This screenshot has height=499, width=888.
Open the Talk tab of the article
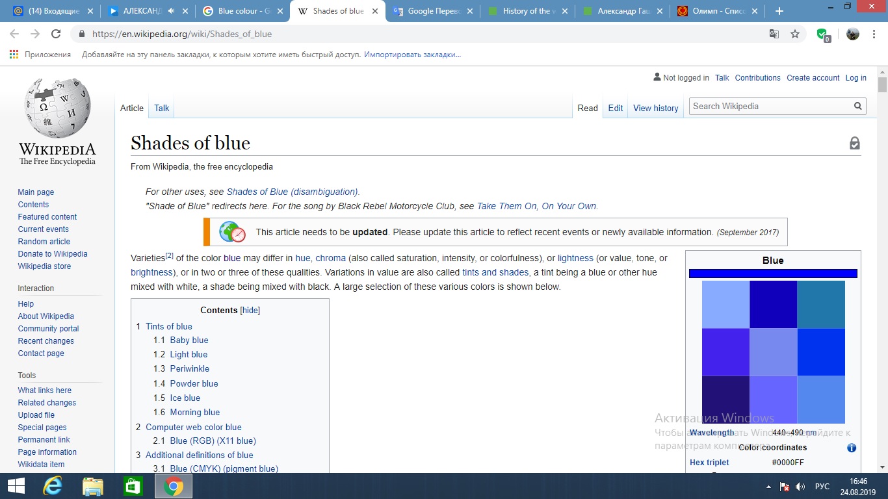(x=162, y=108)
